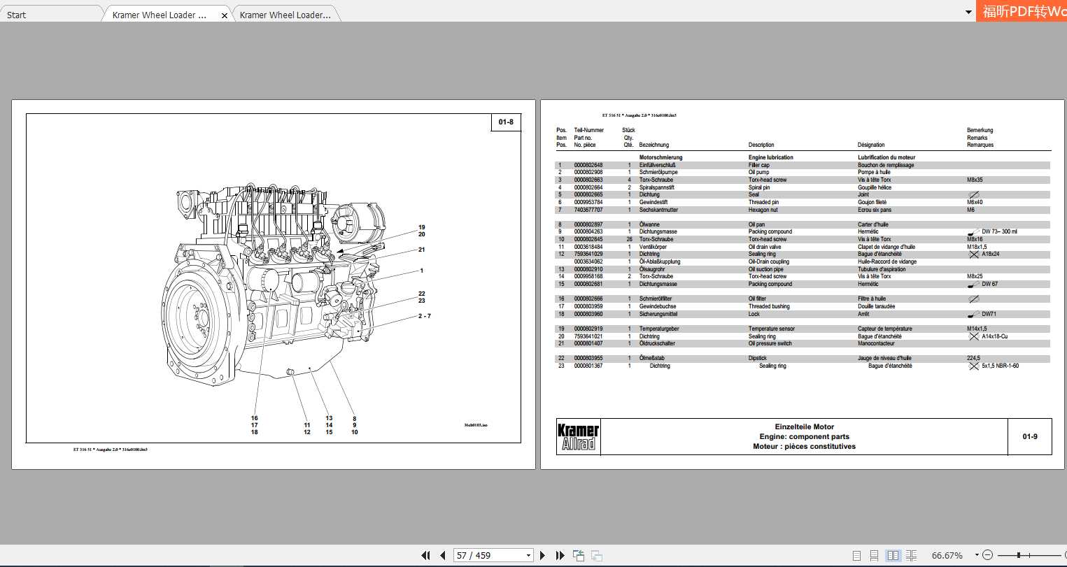1067x567 pixels.
Task: Switch to single page view
Action: pos(857,555)
